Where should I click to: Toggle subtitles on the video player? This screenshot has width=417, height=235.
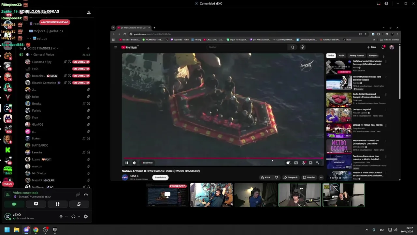296,163
